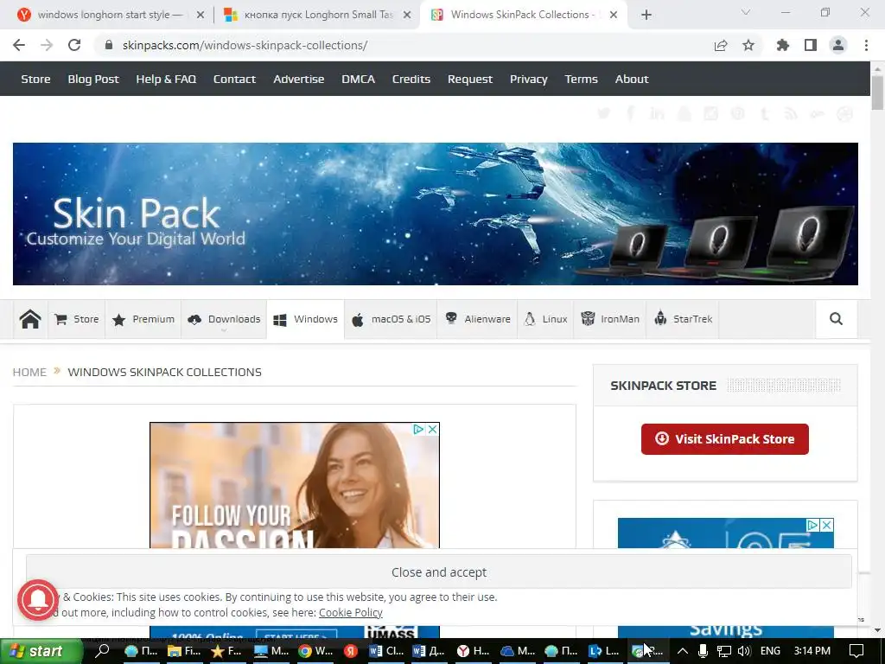Open the Premium category
The width and height of the screenshot is (885, 664).
[x=143, y=319]
